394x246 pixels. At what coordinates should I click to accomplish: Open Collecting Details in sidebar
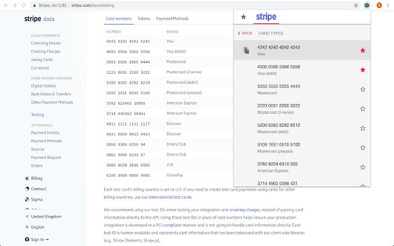click(x=46, y=43)
